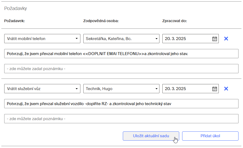Open the Sekretářka, Kateřina, Bc. person dropdown
Viewport: 243px width, 148px height.
pos(121,38)
